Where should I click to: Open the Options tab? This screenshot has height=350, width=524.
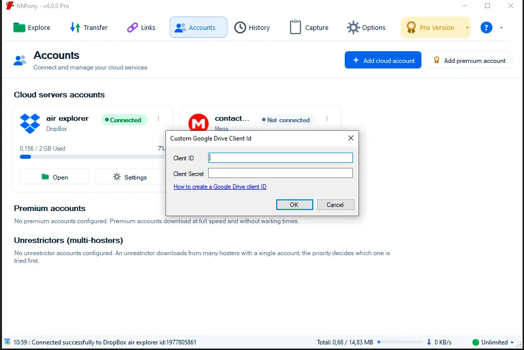pos(366,27)
